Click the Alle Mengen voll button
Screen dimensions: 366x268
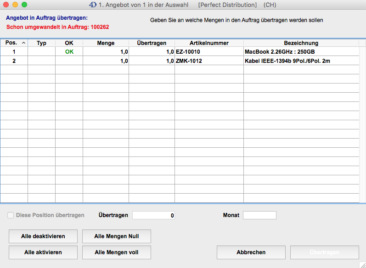click(x=117, y=252)
